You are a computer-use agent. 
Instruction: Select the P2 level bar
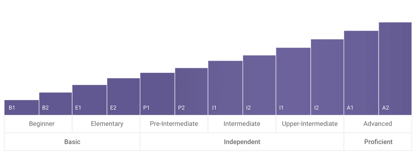(191, 91)
